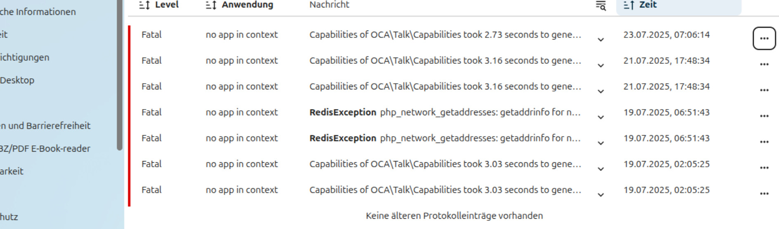Open the Barrierefreiheit sidebar entry
This screenshot has height=229, width=779.
(x=45, y=126)
